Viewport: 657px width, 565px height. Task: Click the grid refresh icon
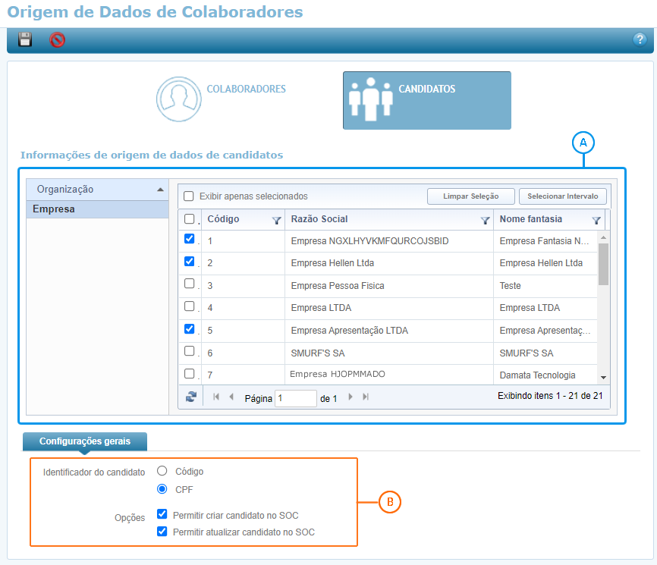(190, 397)
